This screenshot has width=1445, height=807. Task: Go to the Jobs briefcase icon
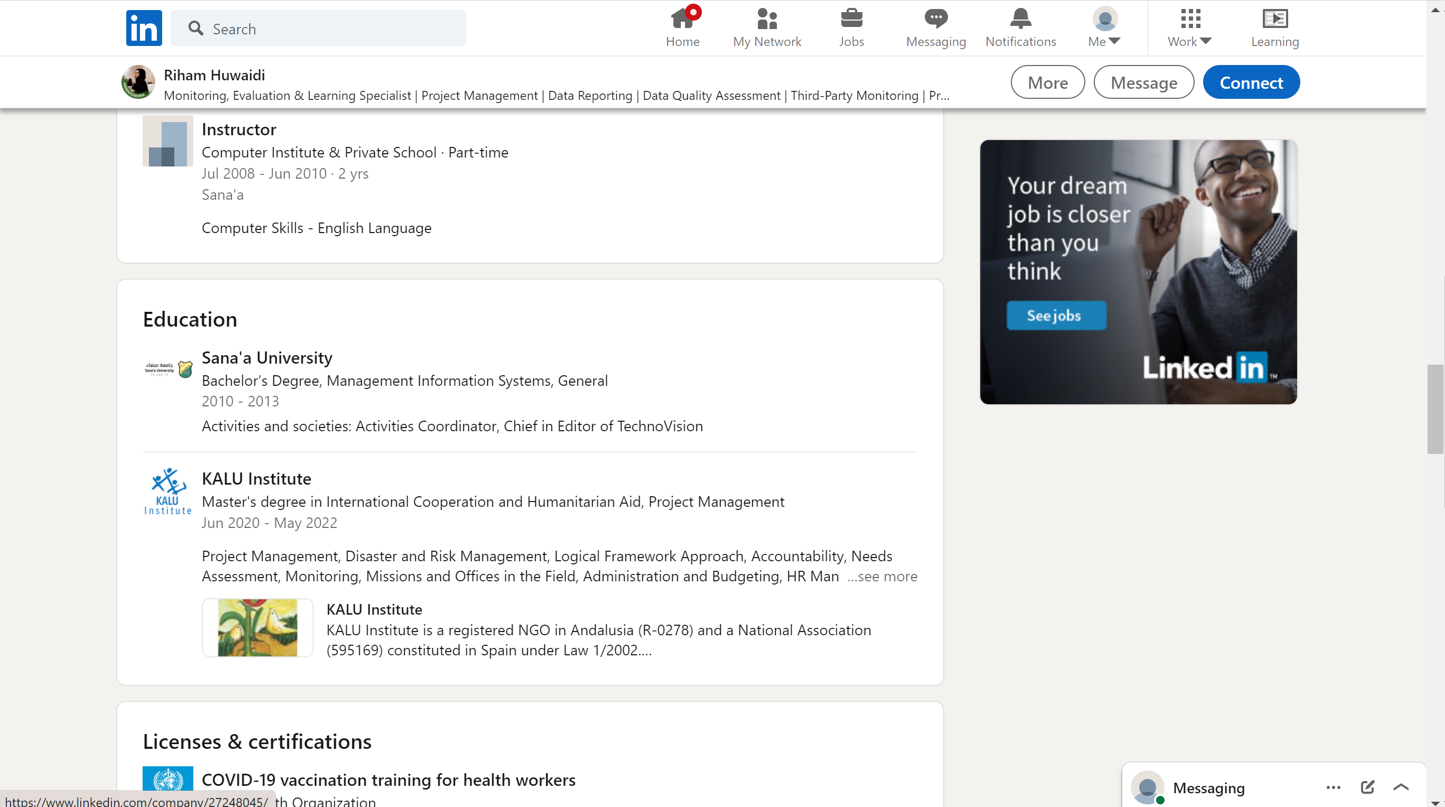pos(851,19)
